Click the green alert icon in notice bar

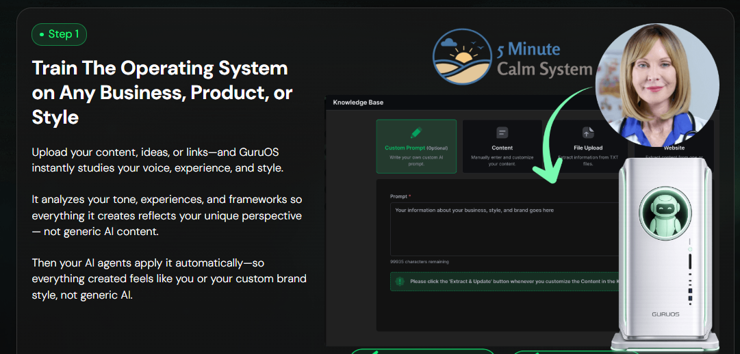[x=400, y=281]
